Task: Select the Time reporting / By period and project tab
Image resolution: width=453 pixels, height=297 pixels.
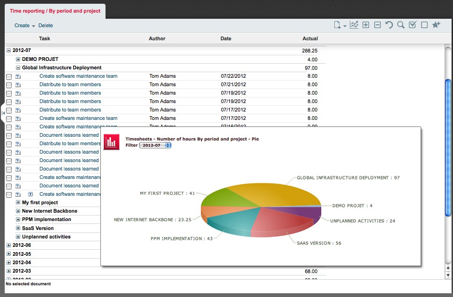Action: (55, 11)
